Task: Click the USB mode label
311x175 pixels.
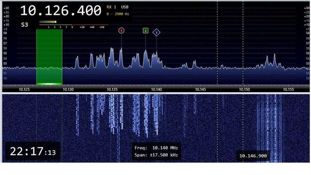Action: pyautogui.click(x=125, y=7)
